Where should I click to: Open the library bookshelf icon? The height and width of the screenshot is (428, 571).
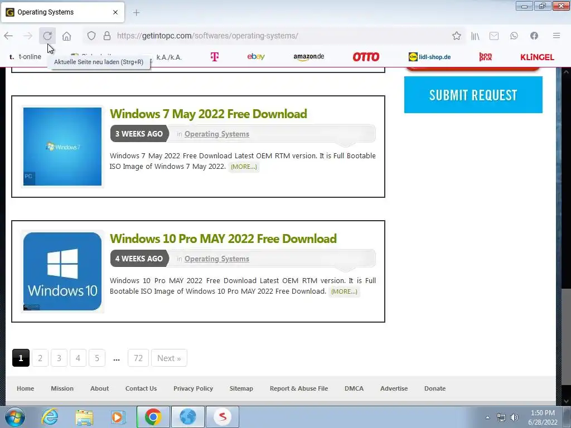click(475, 36)
